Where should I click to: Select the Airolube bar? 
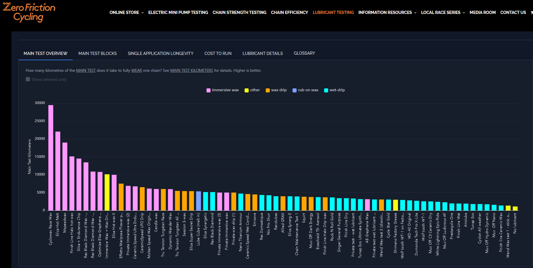(x=466, y=207)
